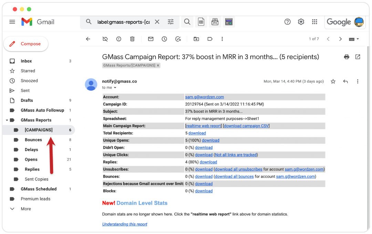Screen dimensions: 372x234
Task: Open the GMass campaign dashboard icon
Action: pos(229,21)
